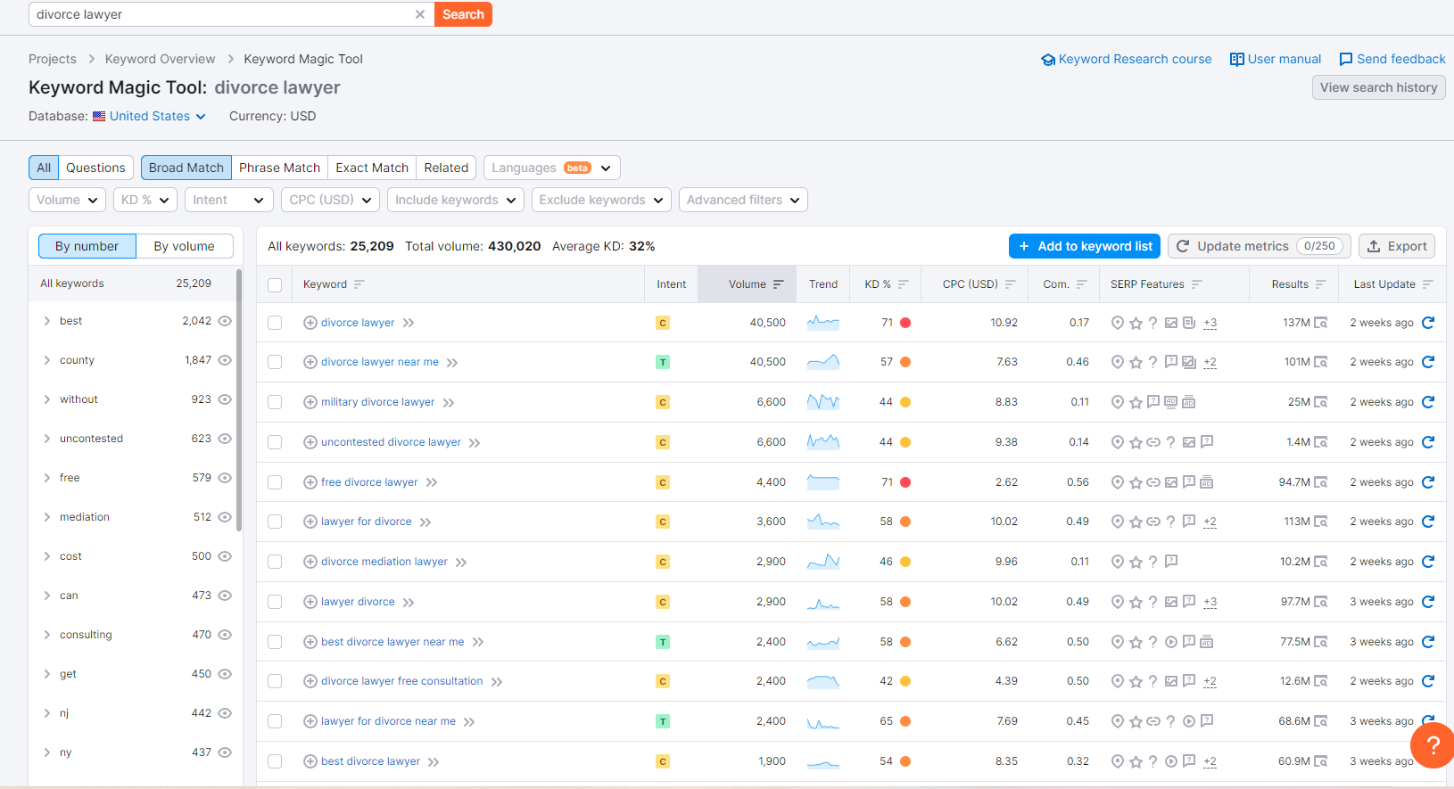Toggle eye icon for 'county' group

(225, 360)
